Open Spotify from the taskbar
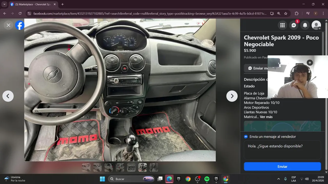Viewport: 328px width, 184px height. (x=207, y=179)
